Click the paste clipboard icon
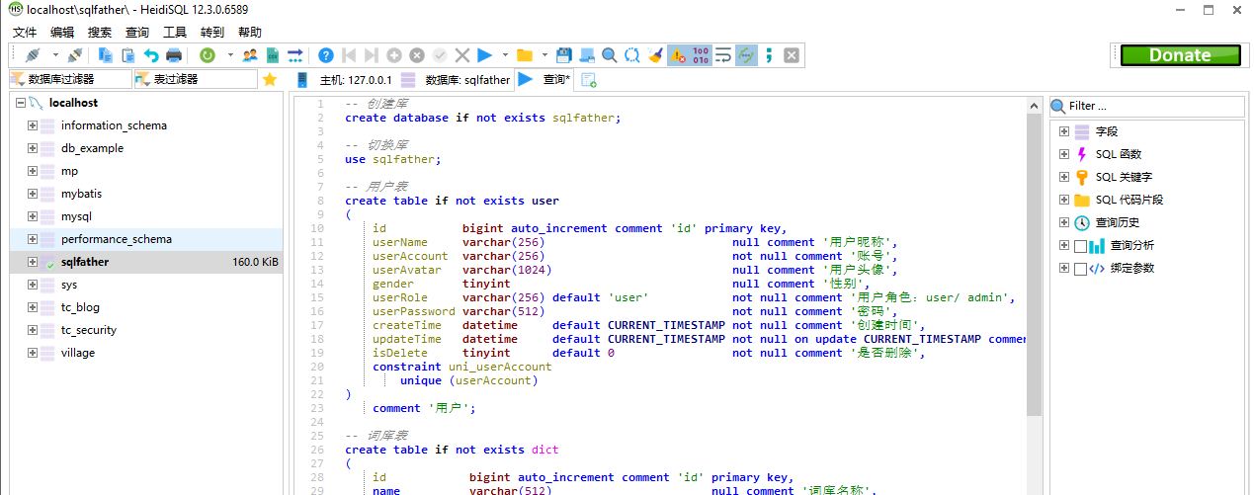The image size is (1254, 495). [128, 55]
